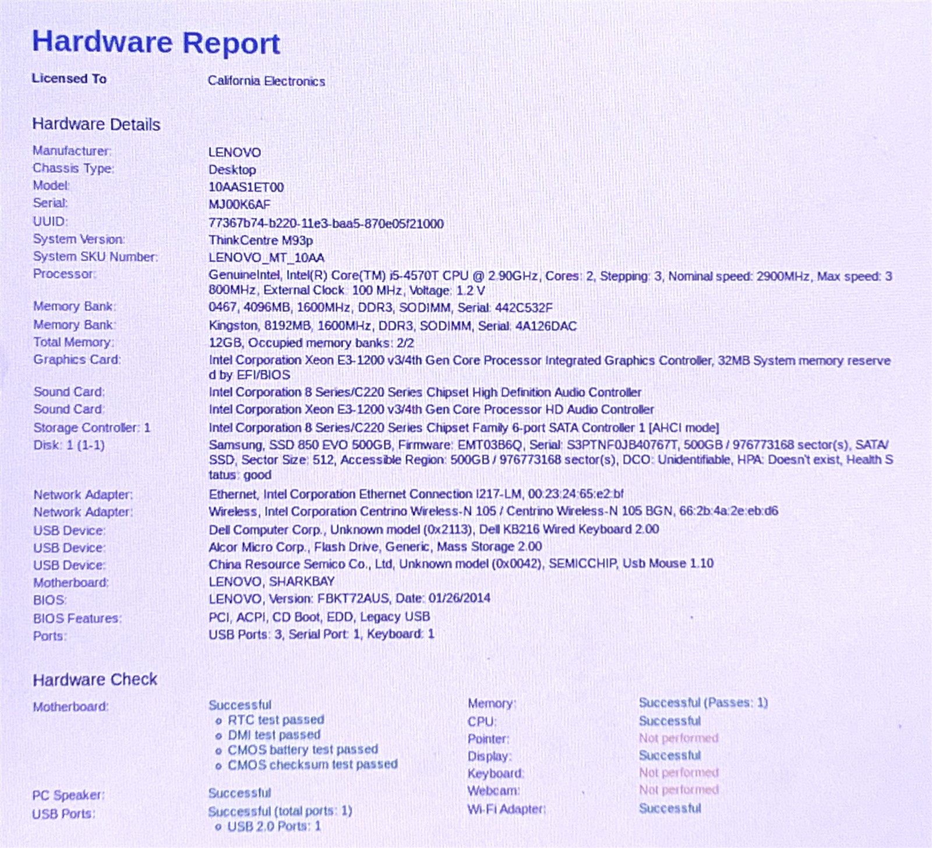This screenshot has width=932, height=848.
Task: Click the Hardware Check section heading
Action: coord(95,679)
